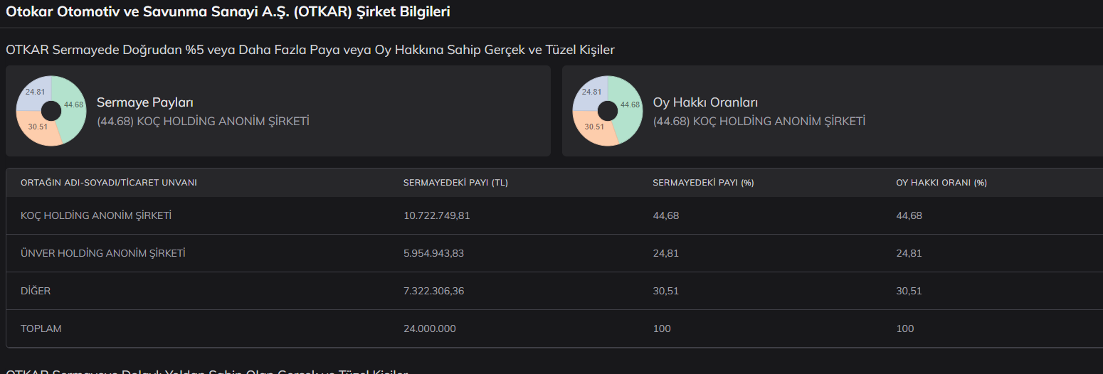1103x374 pixels.
Task: Click the Otokar Şirket Bilgileri page heading
Action: (228, 11)
